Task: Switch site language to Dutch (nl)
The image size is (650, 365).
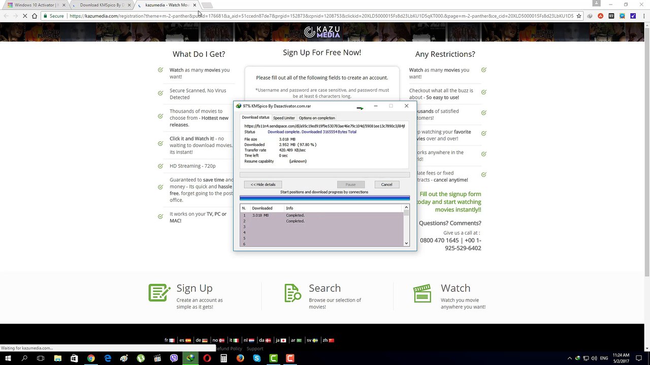Action: point(249,340)
